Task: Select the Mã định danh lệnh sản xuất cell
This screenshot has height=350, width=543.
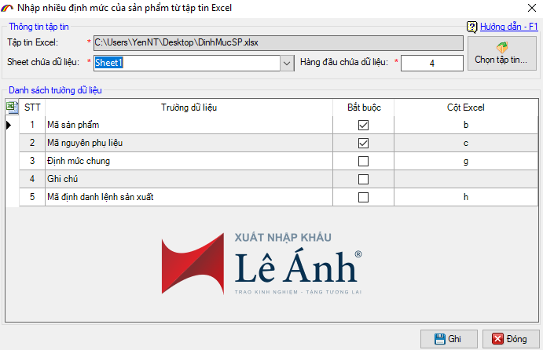Action: pos(189,197)
